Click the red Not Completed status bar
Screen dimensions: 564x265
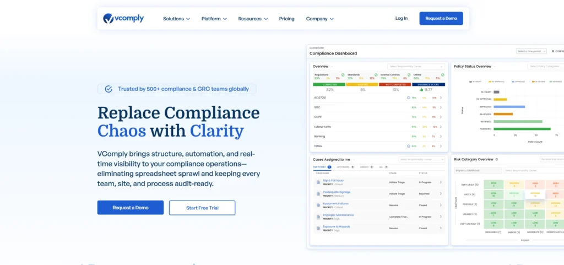395,84
